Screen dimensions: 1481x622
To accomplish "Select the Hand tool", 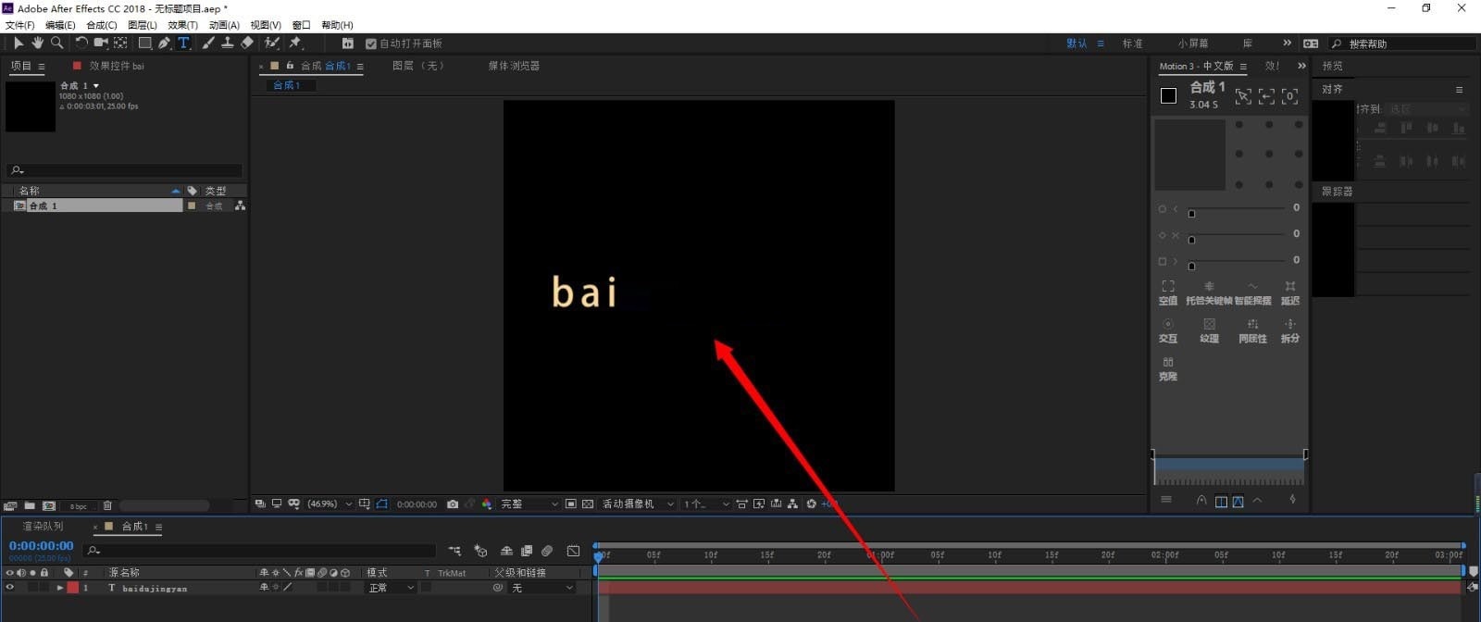I will (37, 43).
